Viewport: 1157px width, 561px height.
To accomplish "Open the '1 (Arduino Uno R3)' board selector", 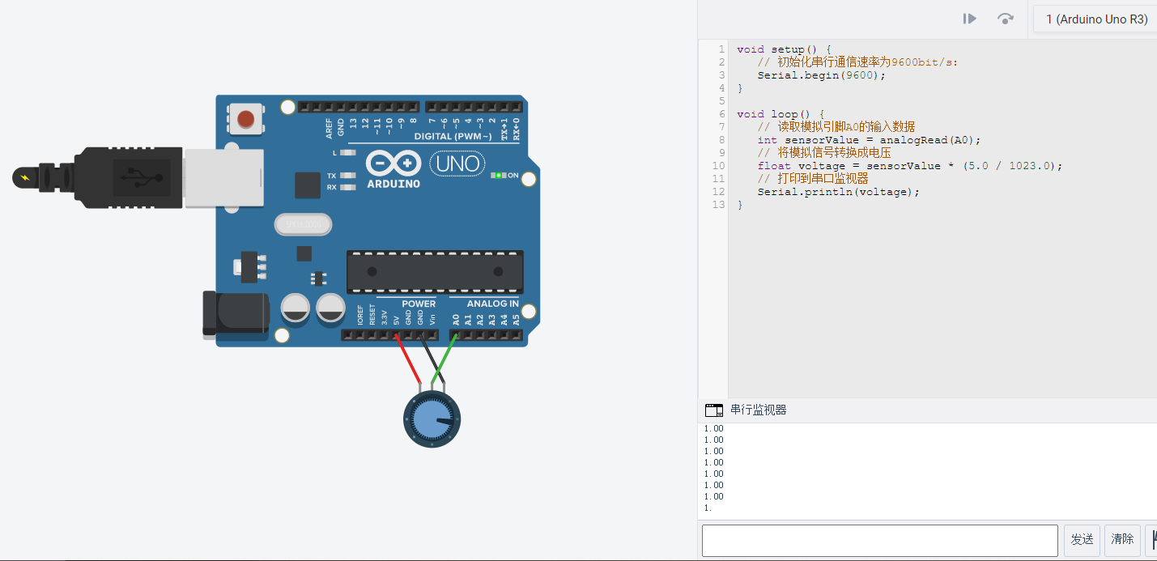I will (x=1095, y=19).
